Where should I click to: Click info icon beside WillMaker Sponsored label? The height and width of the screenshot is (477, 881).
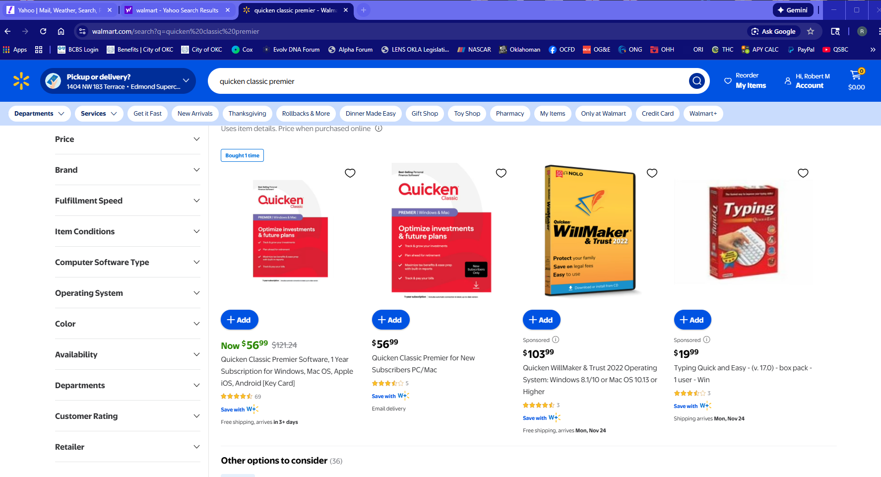coord(556,340)
